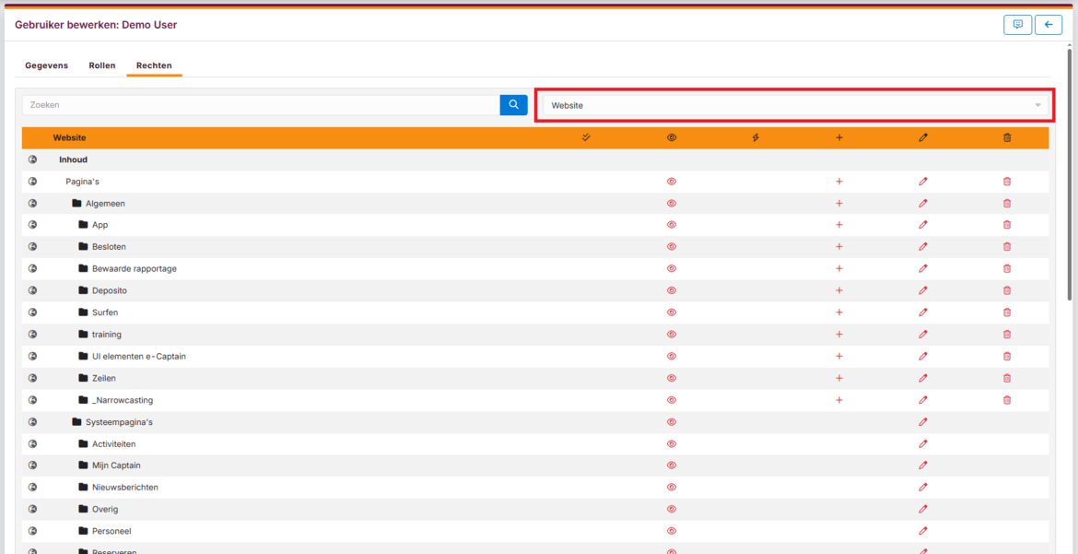This screenshot has height=554, width=1078.
Task: Click the Pagina's row label
Action: (x=82, y=182)
